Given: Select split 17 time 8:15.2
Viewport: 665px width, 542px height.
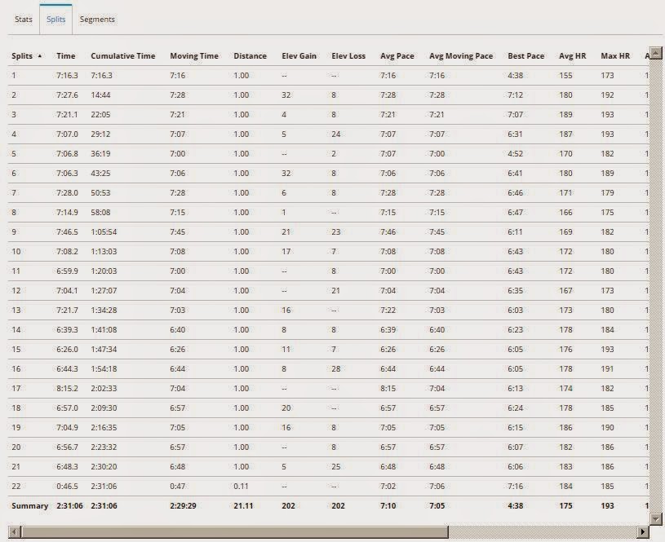Looking at the screenshot, I should point(67,388).
